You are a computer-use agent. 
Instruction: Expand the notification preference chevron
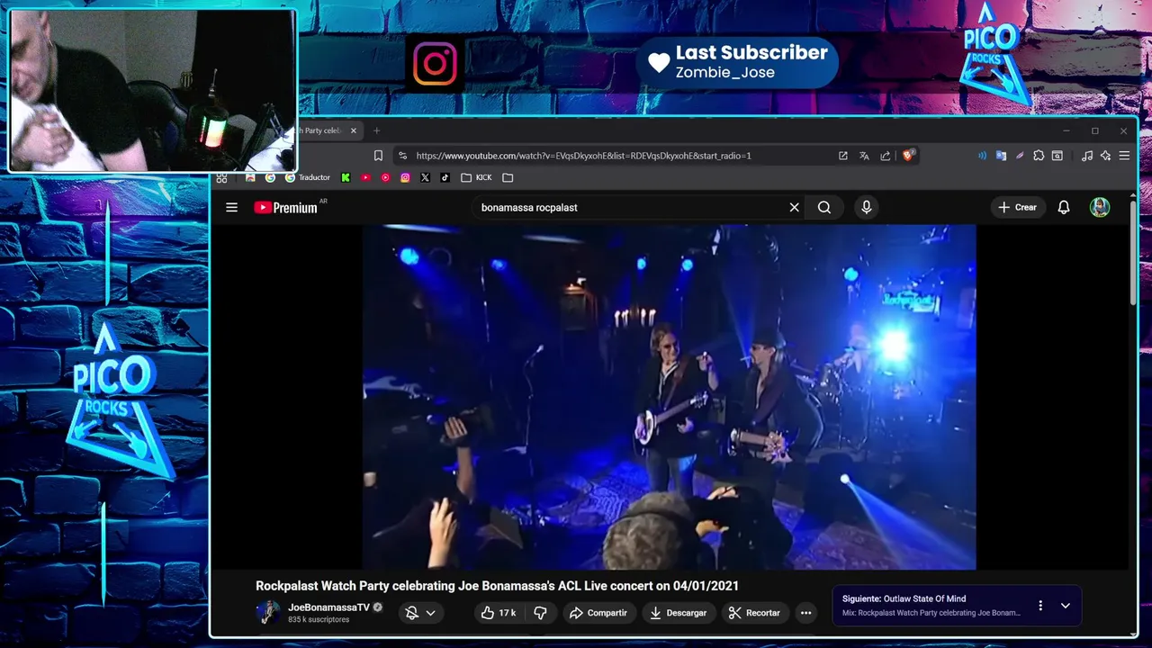(430, 613)
